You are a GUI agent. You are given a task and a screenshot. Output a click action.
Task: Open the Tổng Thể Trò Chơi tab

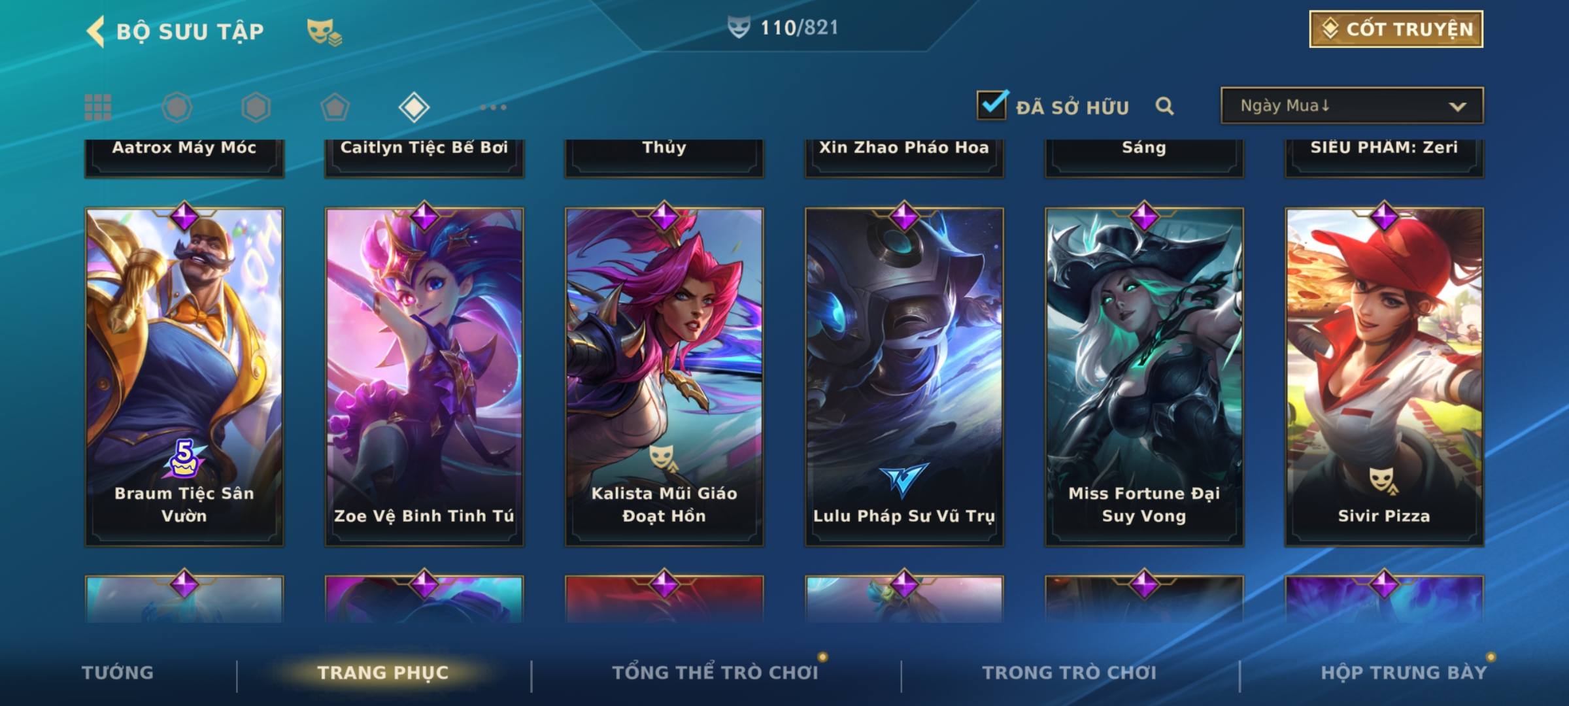click(x=715, y=673)
